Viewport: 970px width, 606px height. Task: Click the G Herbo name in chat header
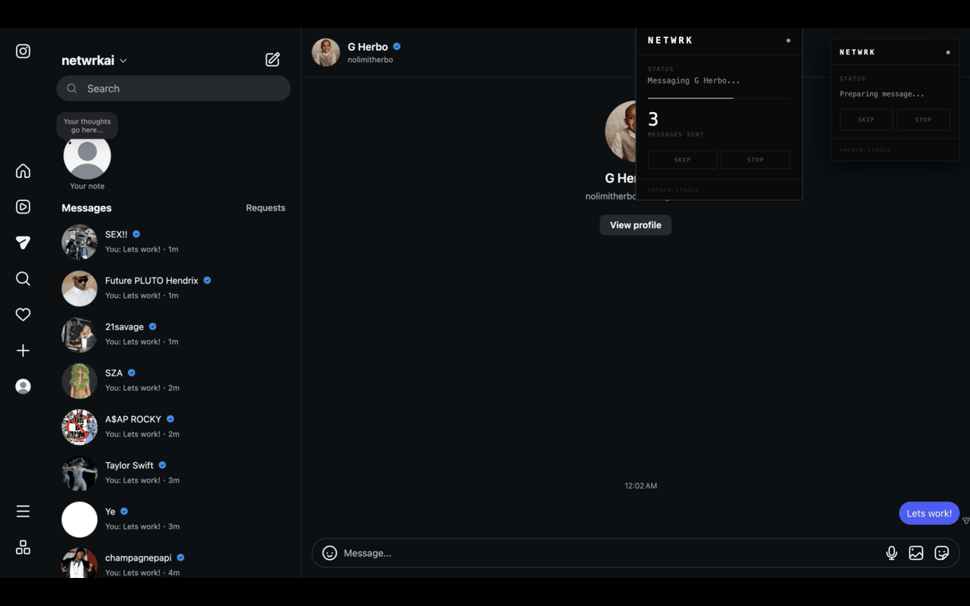[368, 47]
